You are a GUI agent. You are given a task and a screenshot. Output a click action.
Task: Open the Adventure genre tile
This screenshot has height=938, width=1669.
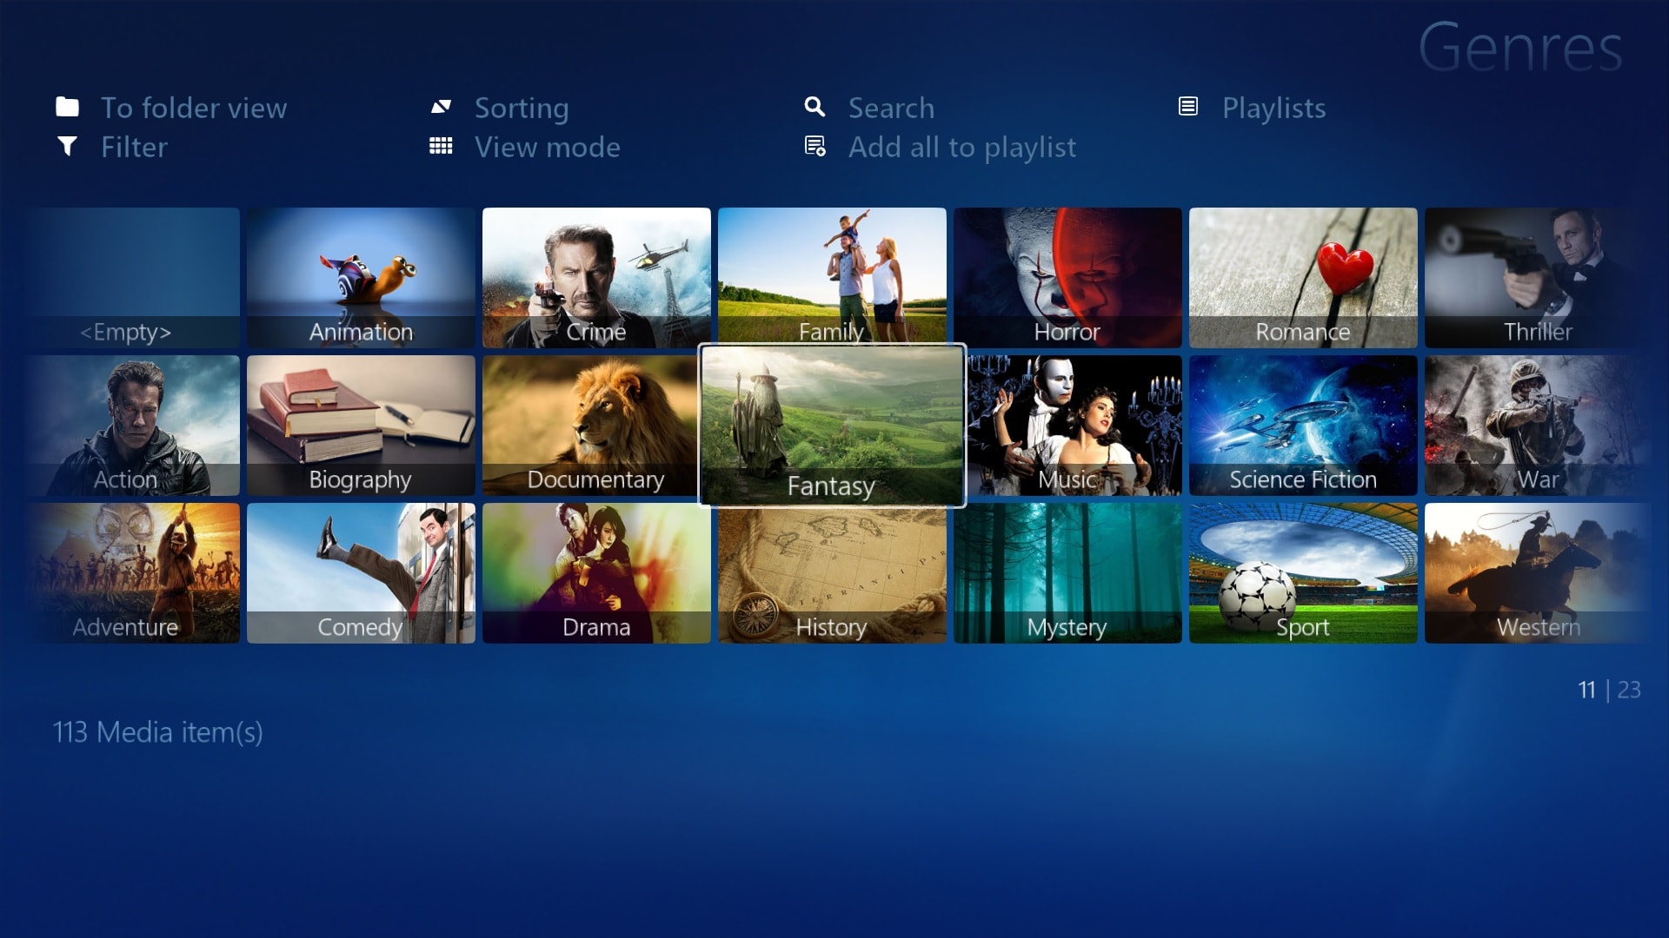tap(132, 573)
